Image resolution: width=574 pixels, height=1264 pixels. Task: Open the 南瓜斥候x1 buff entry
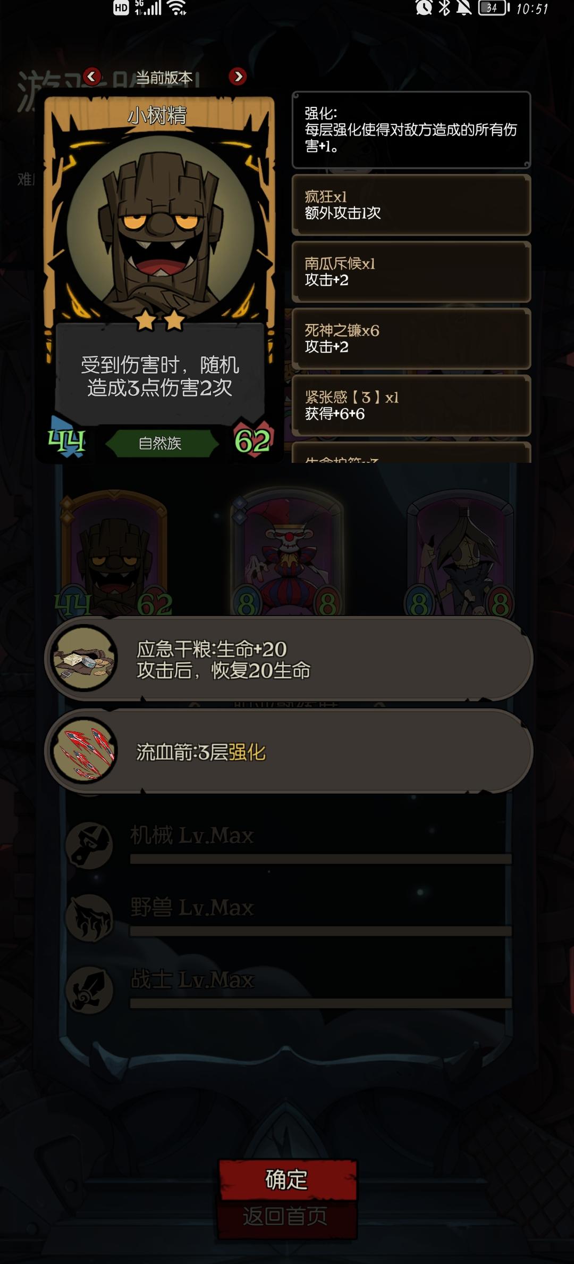pos(411,271)
